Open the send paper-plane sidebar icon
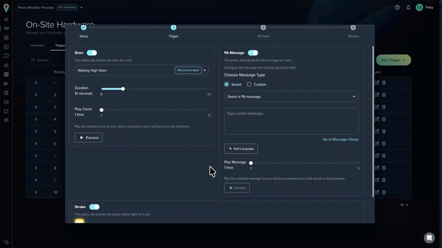Screen dimensions: 442x248 click(6, 84)
